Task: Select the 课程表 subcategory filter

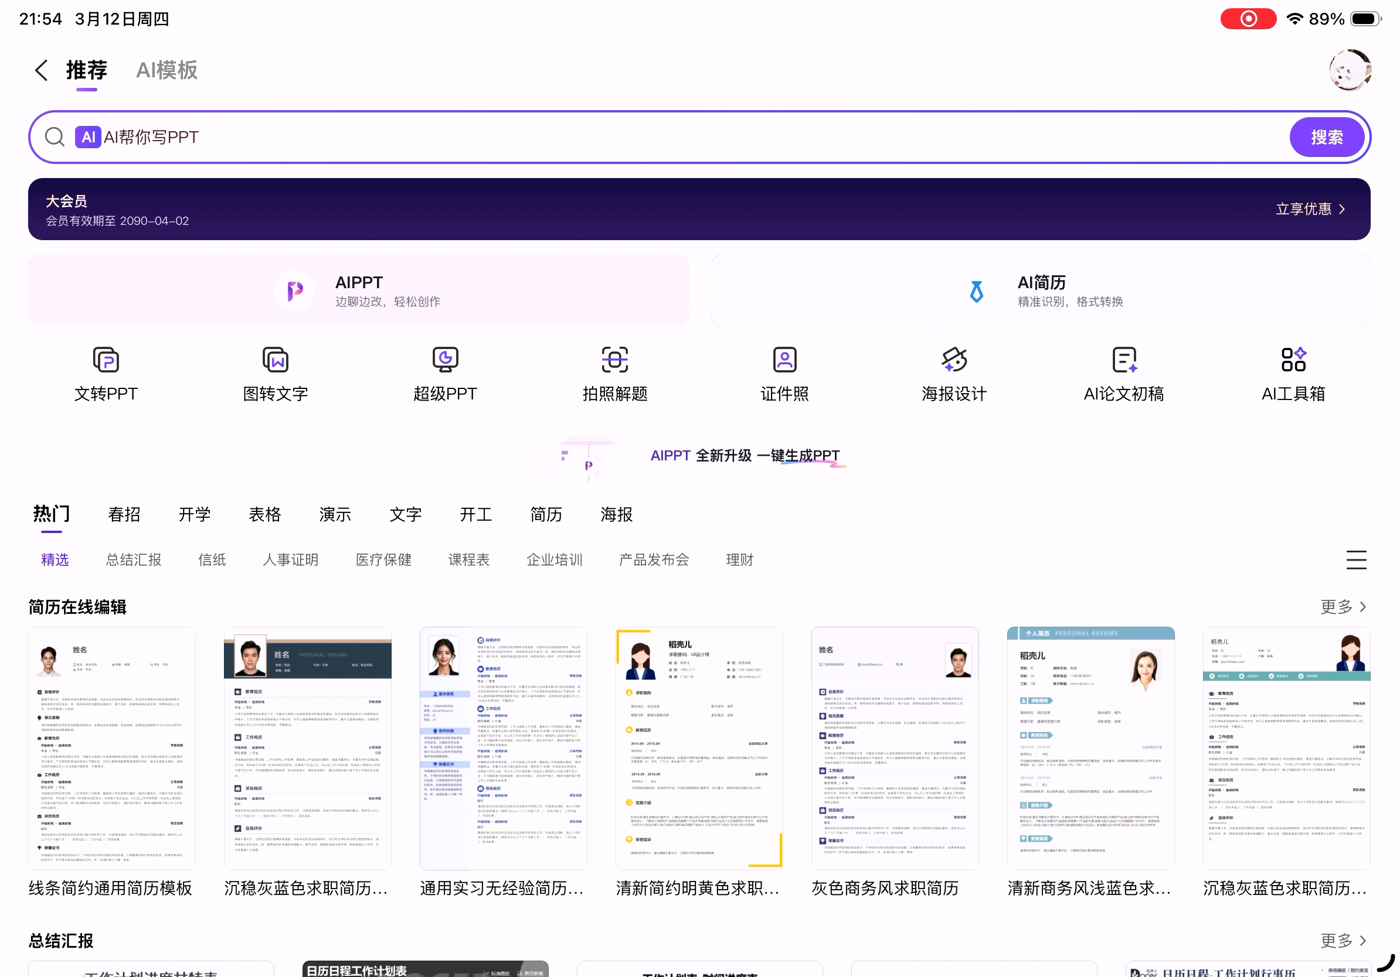Action: point(468,560)
